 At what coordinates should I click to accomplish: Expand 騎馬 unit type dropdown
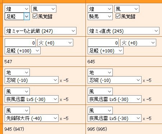pos(100,17)
